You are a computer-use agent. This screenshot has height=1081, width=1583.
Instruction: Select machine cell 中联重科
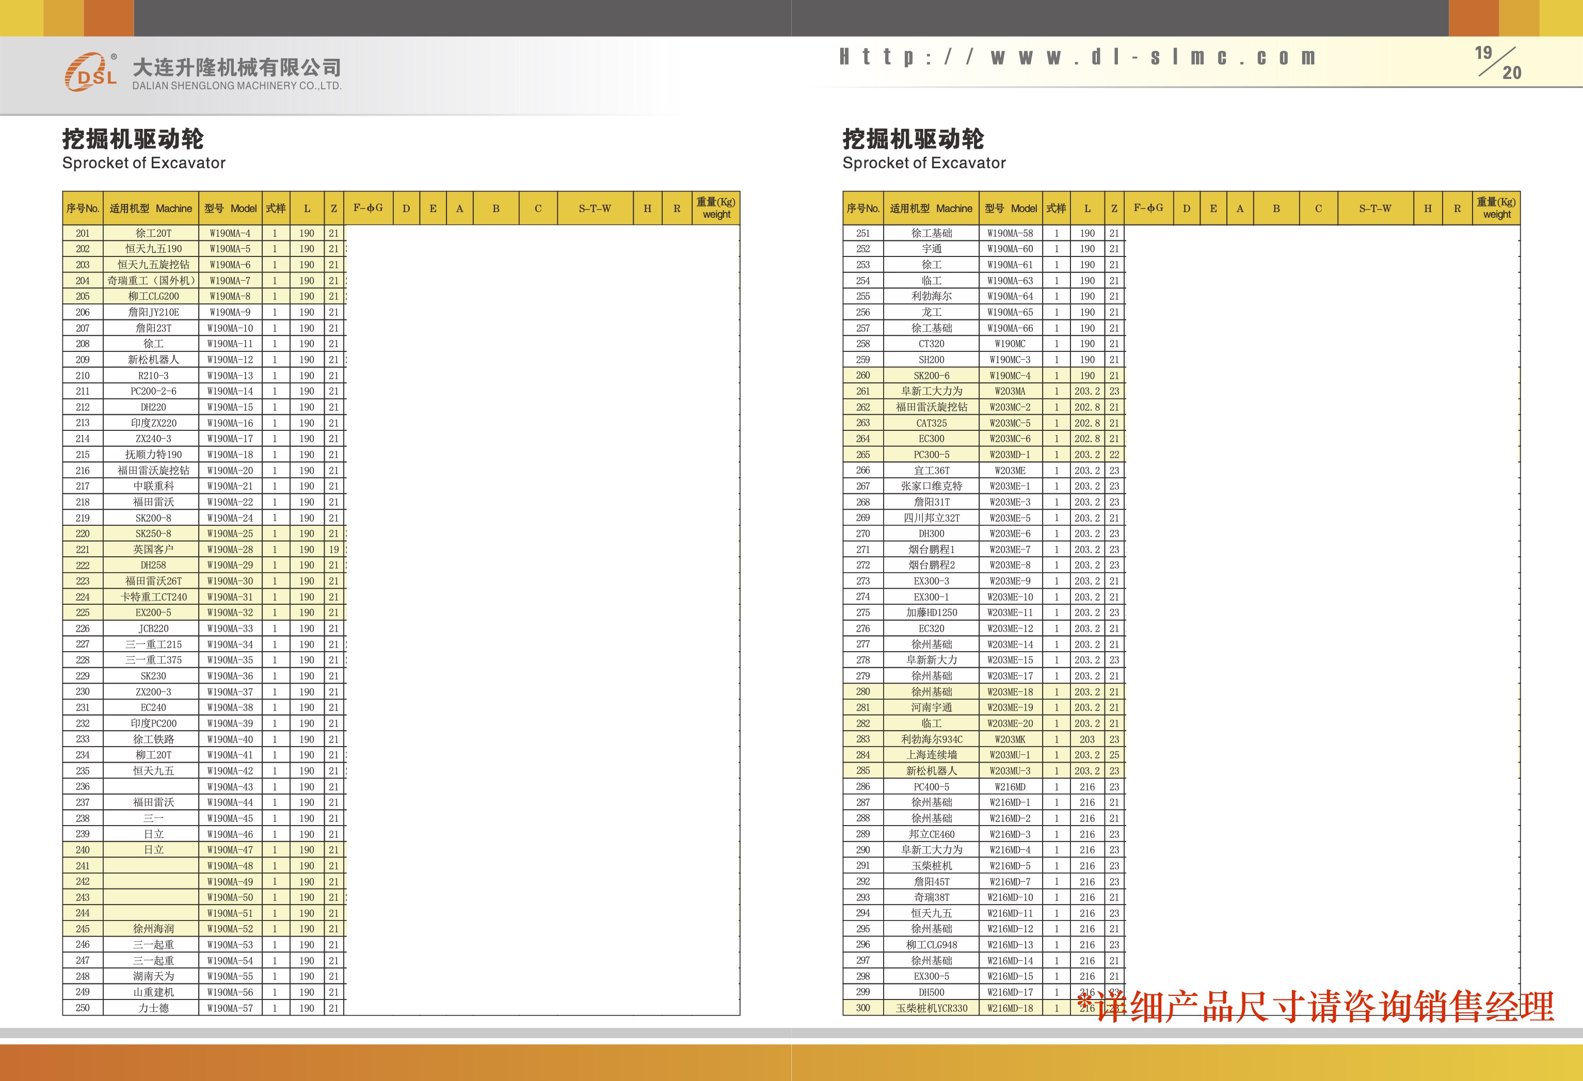(151, 487)
